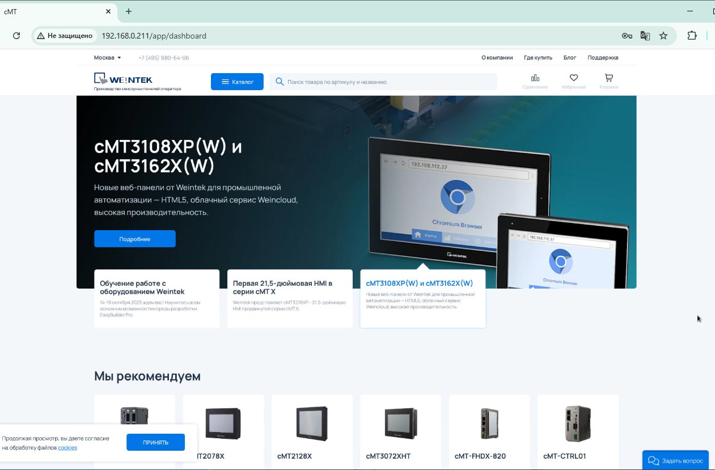Click the browser reload icon
Viewport: 715px width, 470px height.
[16, 36]
